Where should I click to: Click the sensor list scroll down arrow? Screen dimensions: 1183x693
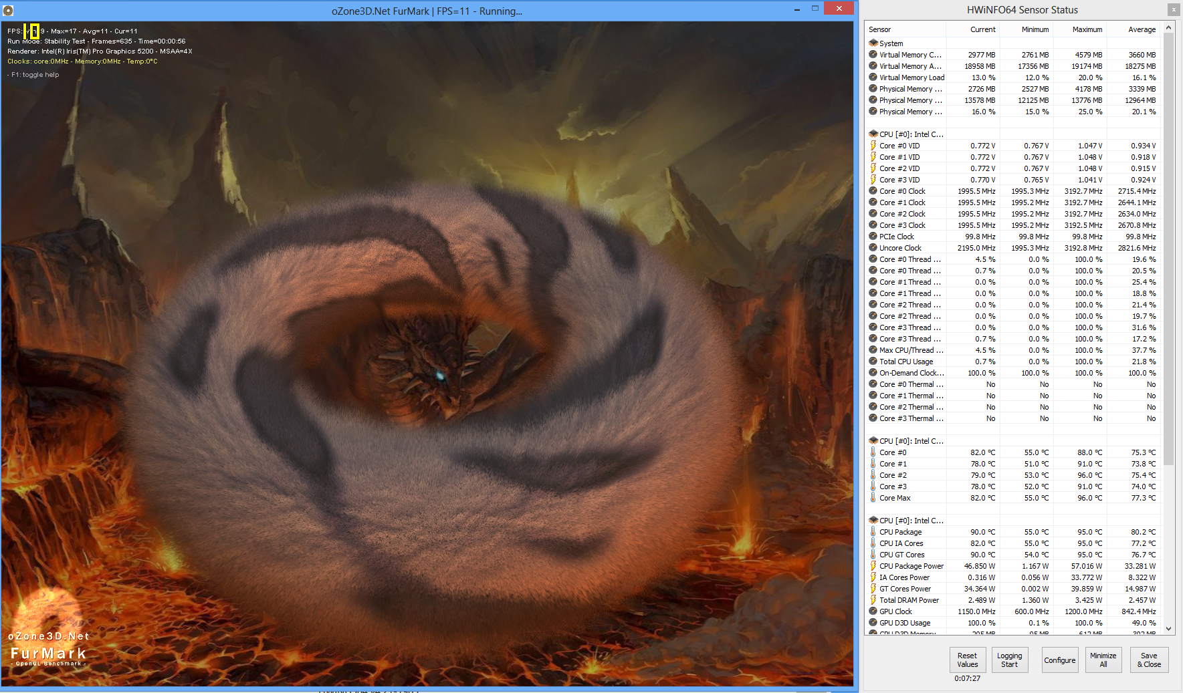point(1168,628)
